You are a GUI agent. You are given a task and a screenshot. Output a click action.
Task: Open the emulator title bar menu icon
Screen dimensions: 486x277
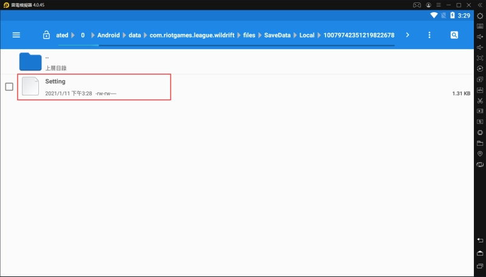pos(438,5)
